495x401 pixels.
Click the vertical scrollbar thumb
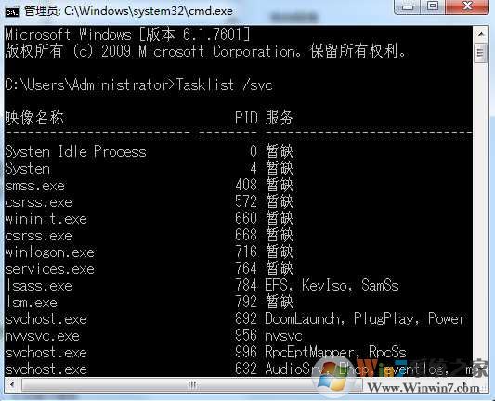click(481, 53)
